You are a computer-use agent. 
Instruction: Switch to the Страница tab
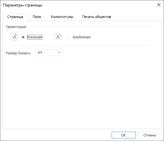click(15, 17)
